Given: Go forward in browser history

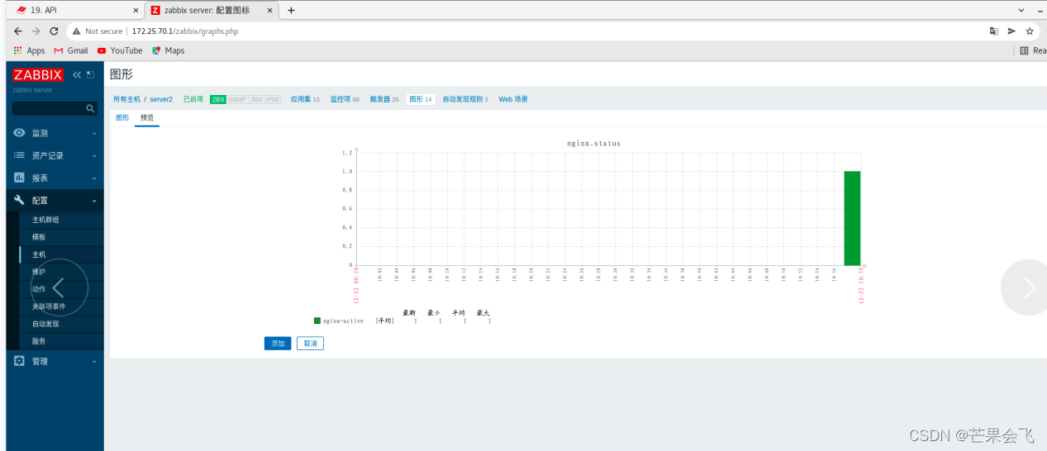Looking at the screenshot, I should click(x=36, y=31).
